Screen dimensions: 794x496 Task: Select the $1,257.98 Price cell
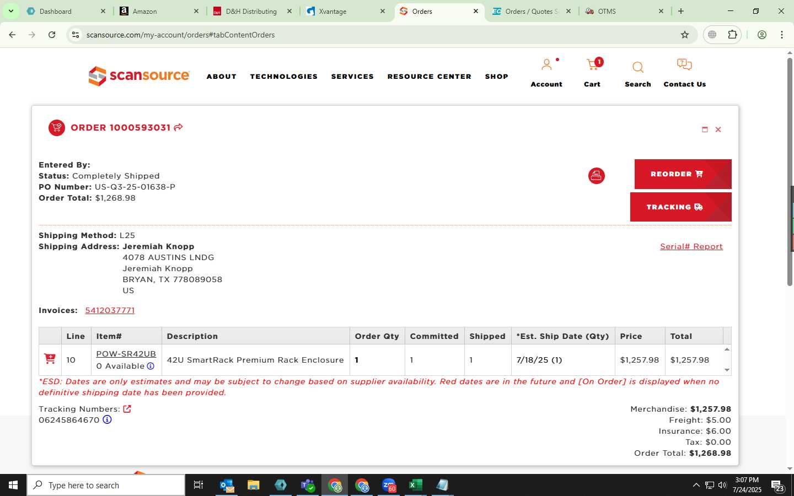[x=639, y=360]
